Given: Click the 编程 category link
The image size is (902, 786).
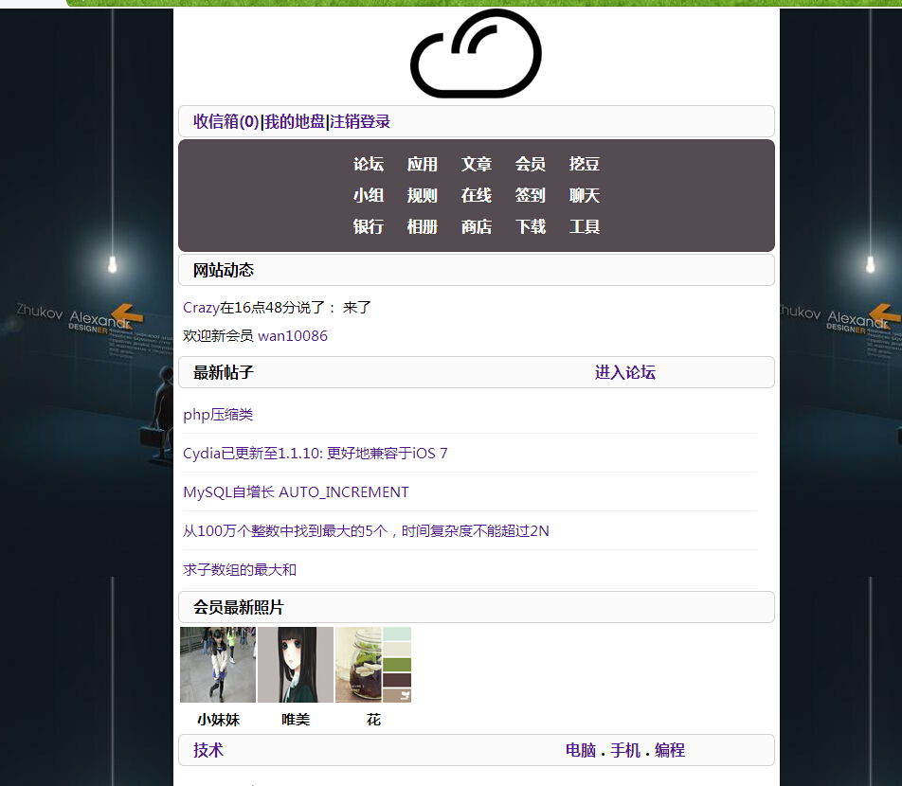Looking at the screenshot, I should tap(669, 751).
